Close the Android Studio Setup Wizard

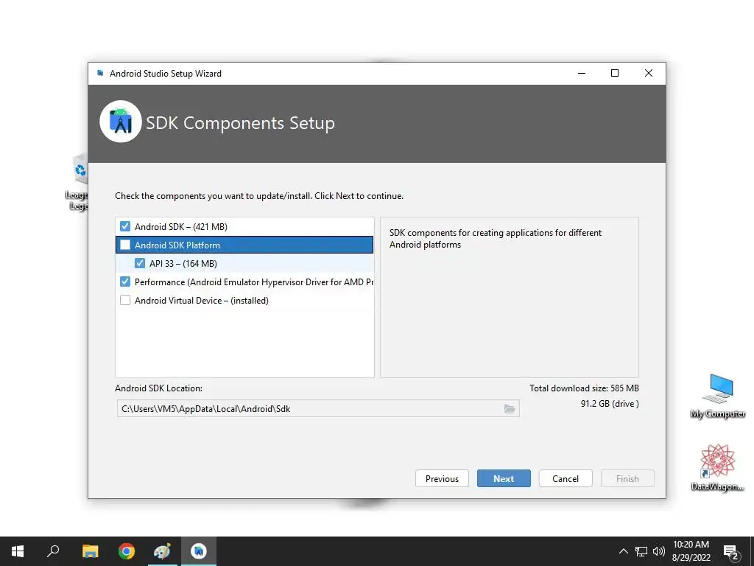click(x=648, y=73)
